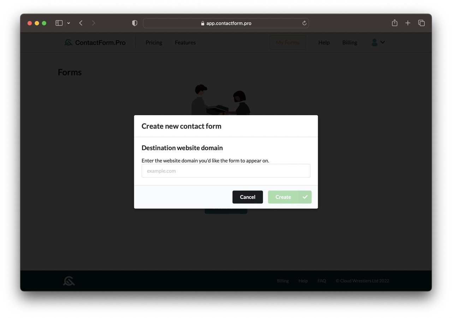Image resolution: width=452 pixels, height=318 pixels.
Task: Open the sidebar chevron dropdown in the toolbar
Action: (x=69, y=23)
